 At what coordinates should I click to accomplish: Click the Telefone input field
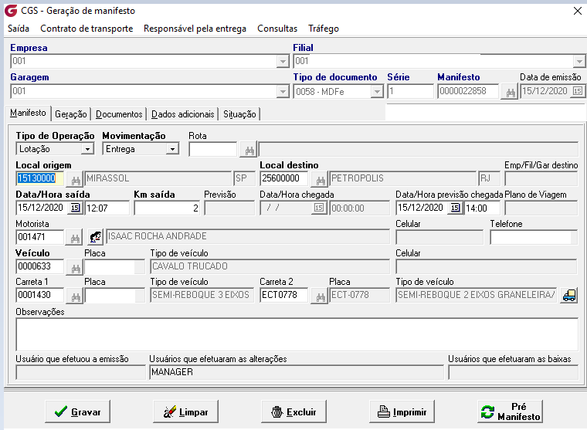click(x=534, y=237)
